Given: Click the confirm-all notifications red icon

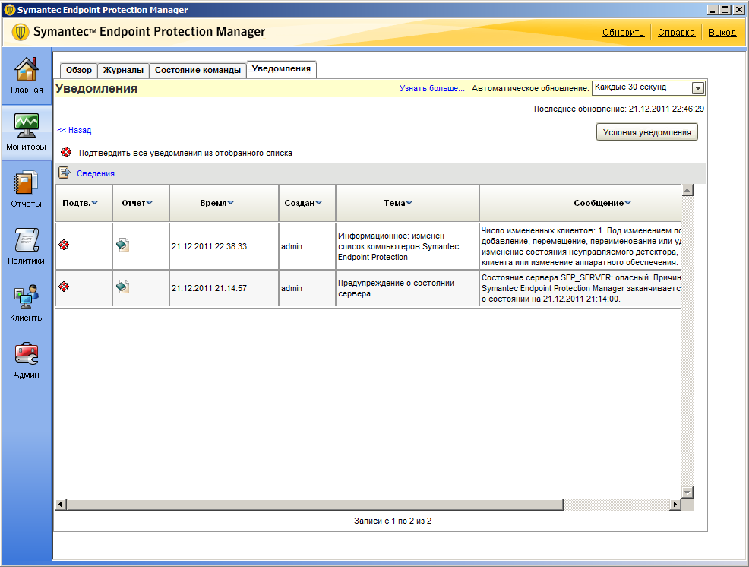Looking at the screenshot, I should point(66,153).
